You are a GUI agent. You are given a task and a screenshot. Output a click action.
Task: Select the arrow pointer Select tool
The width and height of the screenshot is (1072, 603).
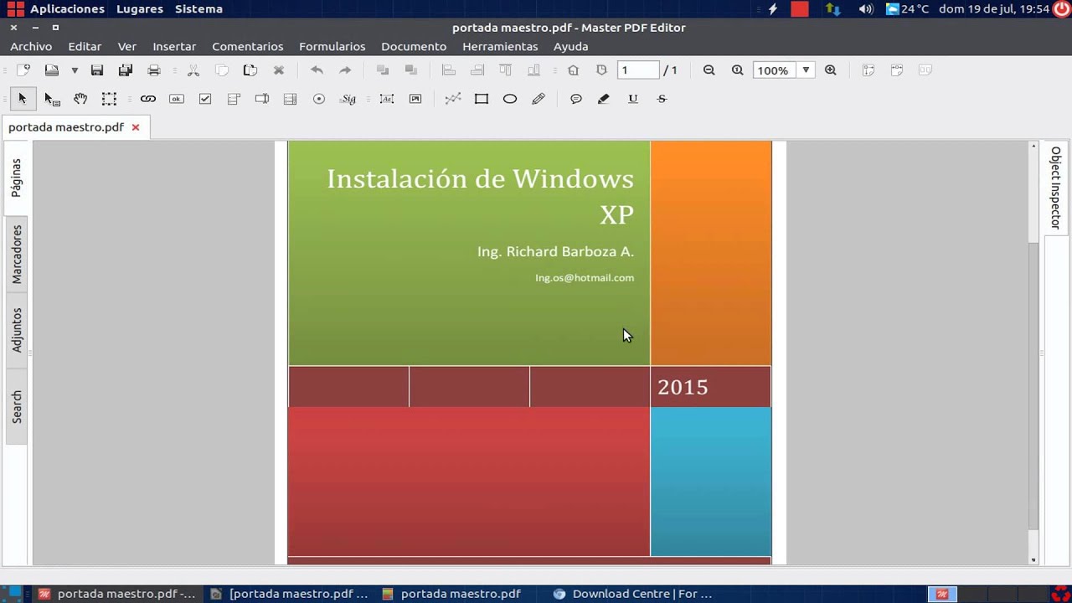23,99
